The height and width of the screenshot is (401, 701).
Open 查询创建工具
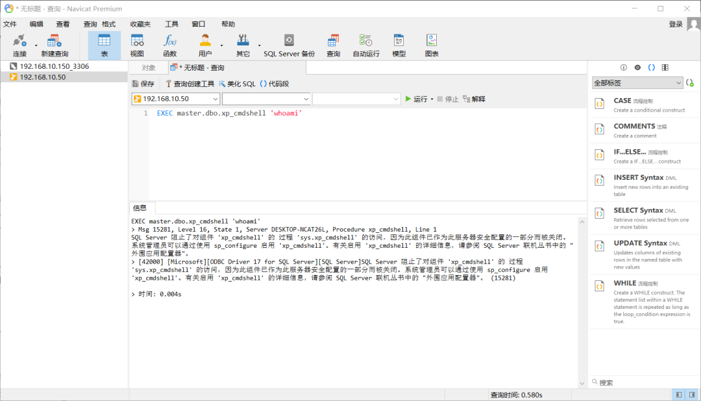point(190,84)
